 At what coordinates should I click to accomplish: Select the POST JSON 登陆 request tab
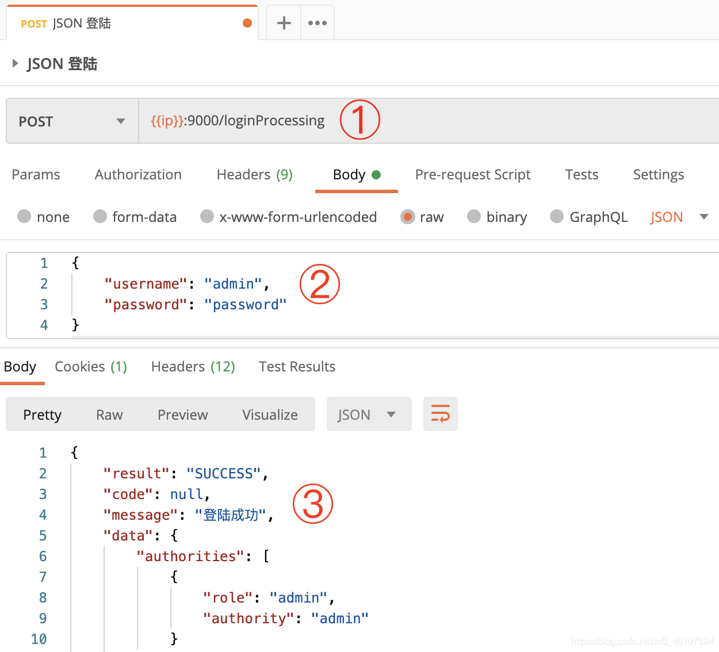click(x=132, y=23)
